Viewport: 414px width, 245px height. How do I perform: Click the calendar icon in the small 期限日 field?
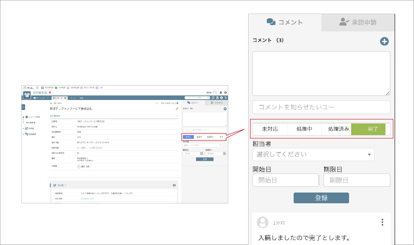click(224, 153)
